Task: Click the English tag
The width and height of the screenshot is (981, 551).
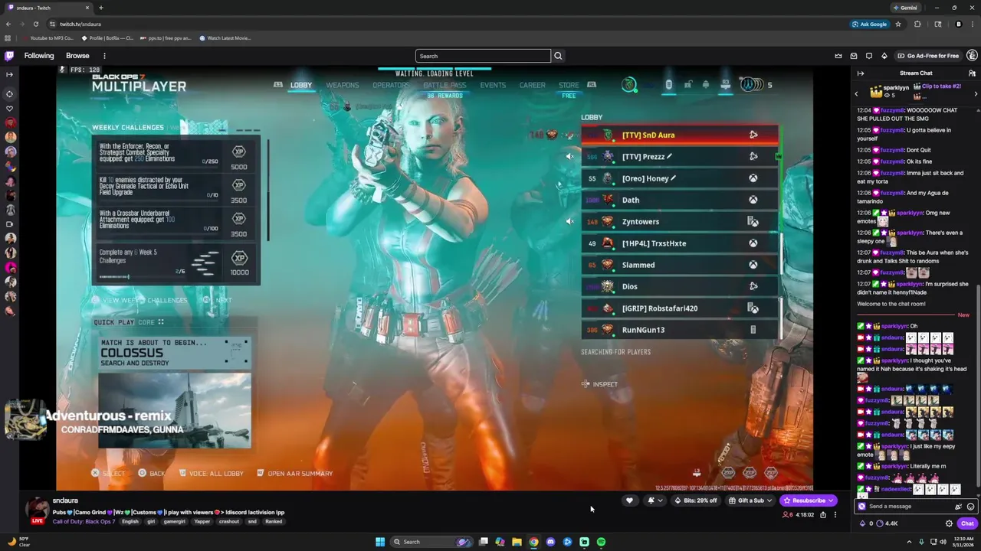Action: point(130,522)
